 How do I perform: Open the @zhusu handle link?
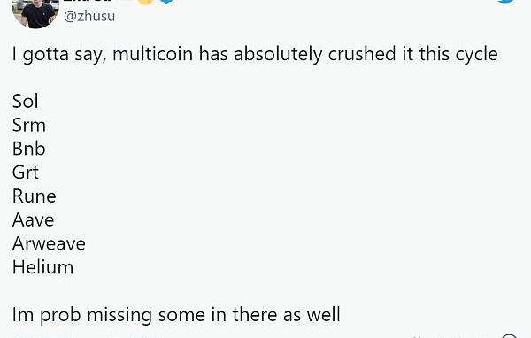[89, 16]
